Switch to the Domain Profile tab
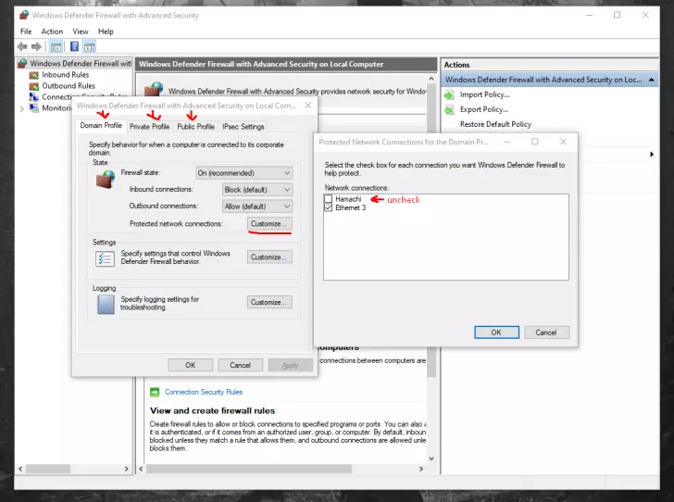This screenshot has height=502, width=674. (101, 126)
